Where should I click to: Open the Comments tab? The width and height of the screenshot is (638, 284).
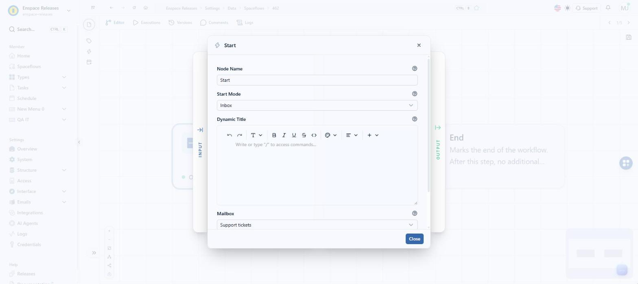tap(214, 23)
